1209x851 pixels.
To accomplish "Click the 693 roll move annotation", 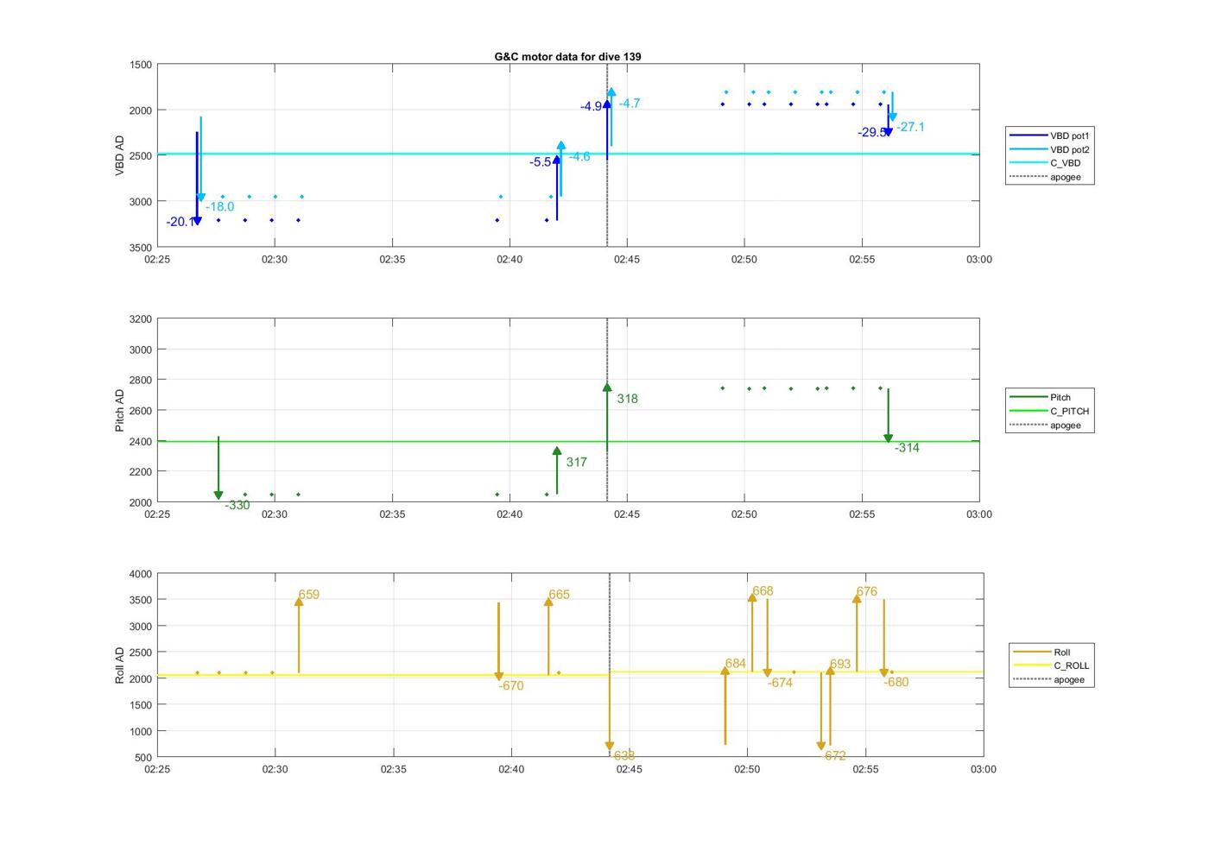I will coord(840,664).
